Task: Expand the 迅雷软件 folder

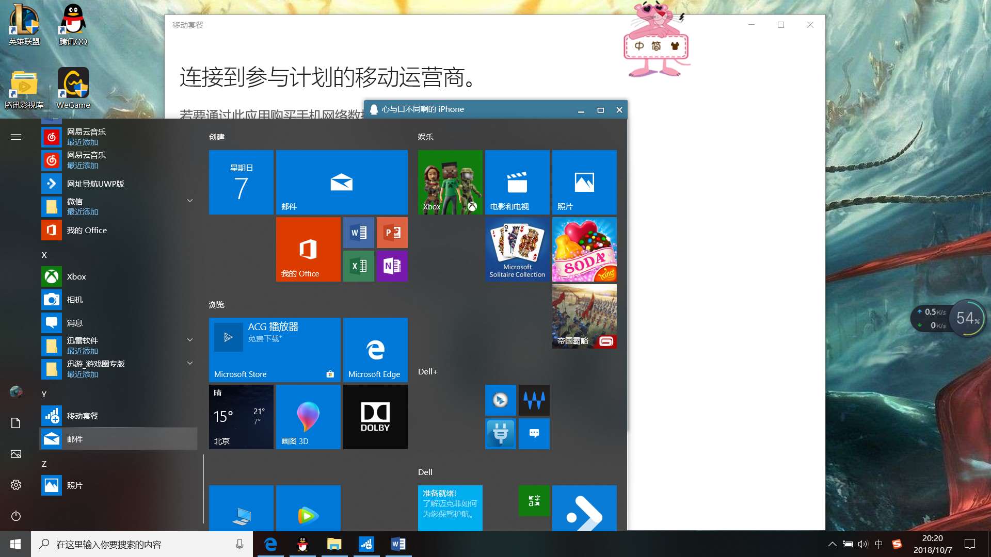Action: [x=190, y=340]
